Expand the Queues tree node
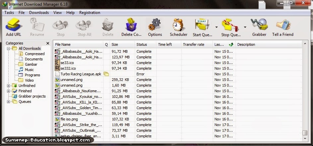The height and width of the screenshot is (146, 313). 8,102
